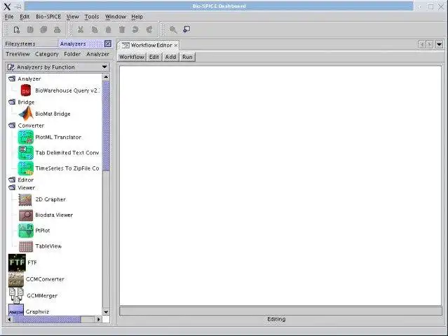Select the TableView grid icon
This screenshot has width=448, height=336.
click(26, 246)
